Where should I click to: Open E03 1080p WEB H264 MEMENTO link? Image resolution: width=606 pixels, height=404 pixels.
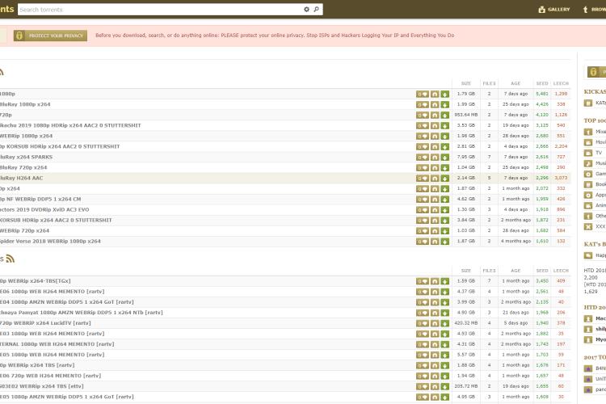click(x=53, y=334)
